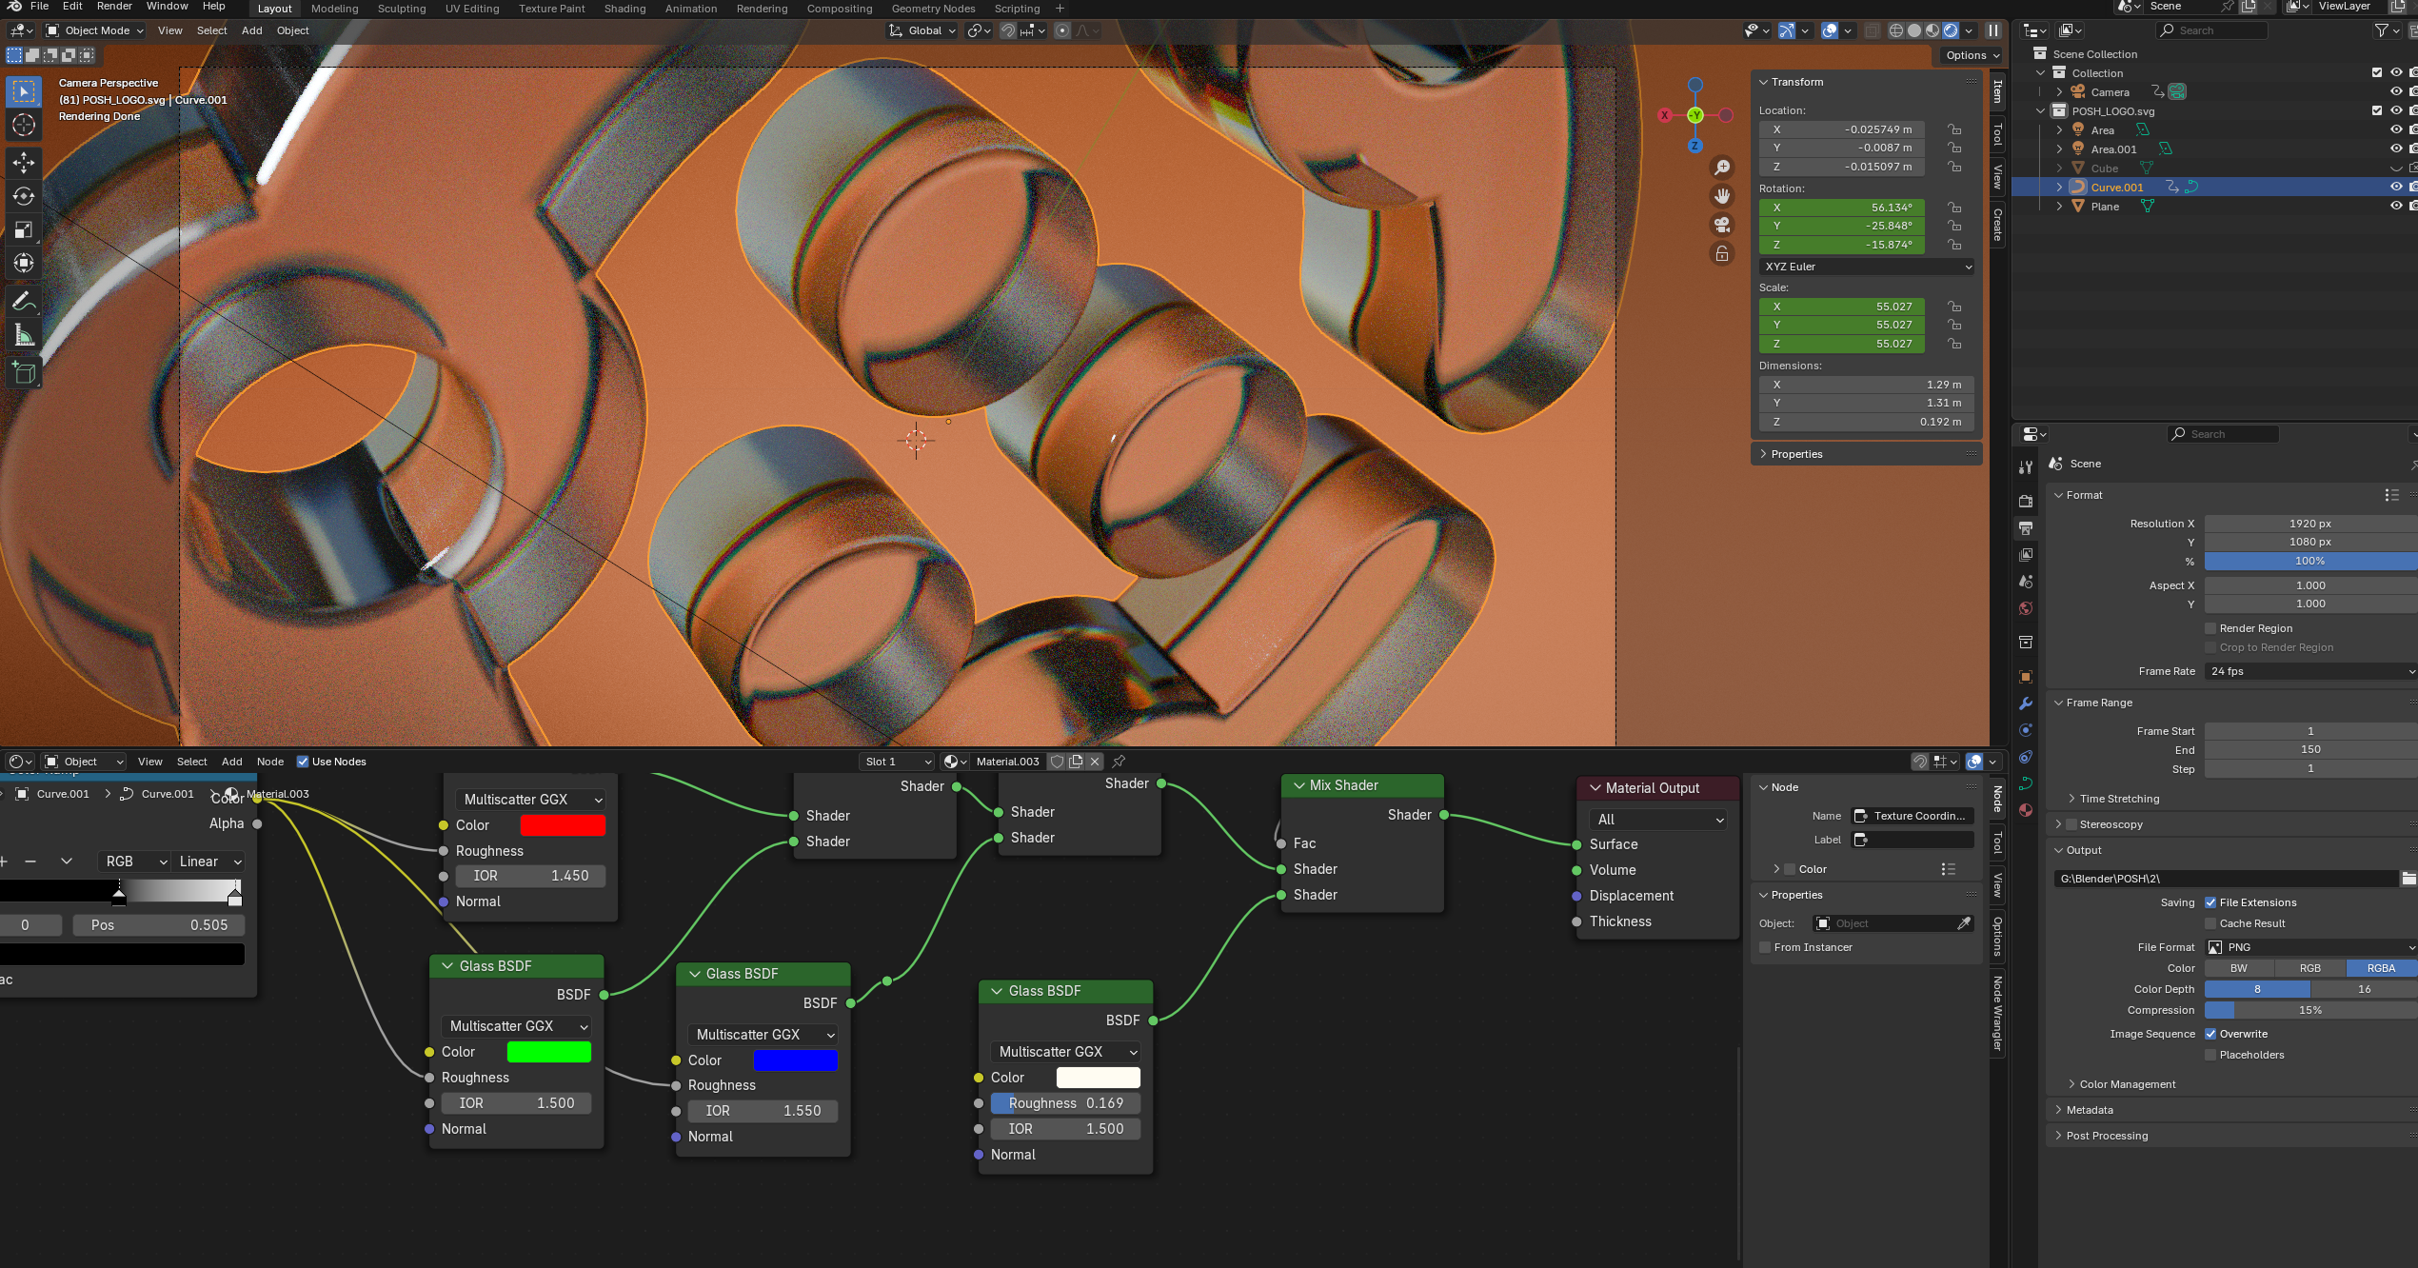Select BW color mode button

click(2239, 968)
